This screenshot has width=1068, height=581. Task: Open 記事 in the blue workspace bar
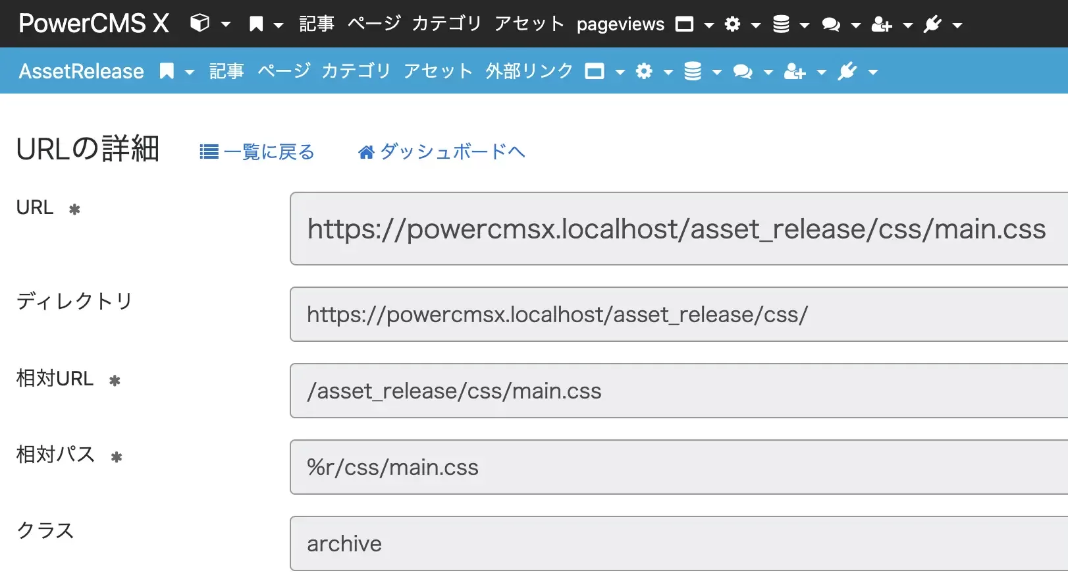tap(227, 70)
